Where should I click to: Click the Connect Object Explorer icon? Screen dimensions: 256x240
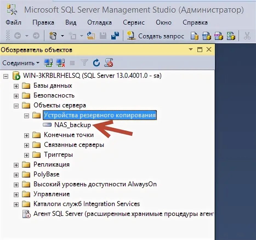click(x=48, y=63)
